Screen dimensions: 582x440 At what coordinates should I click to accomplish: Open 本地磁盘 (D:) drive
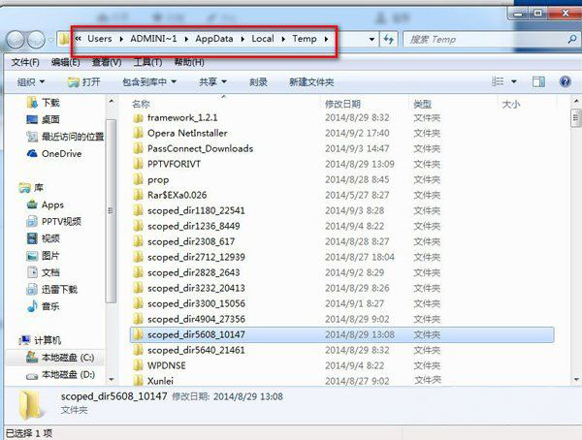(x=60, y=375)
